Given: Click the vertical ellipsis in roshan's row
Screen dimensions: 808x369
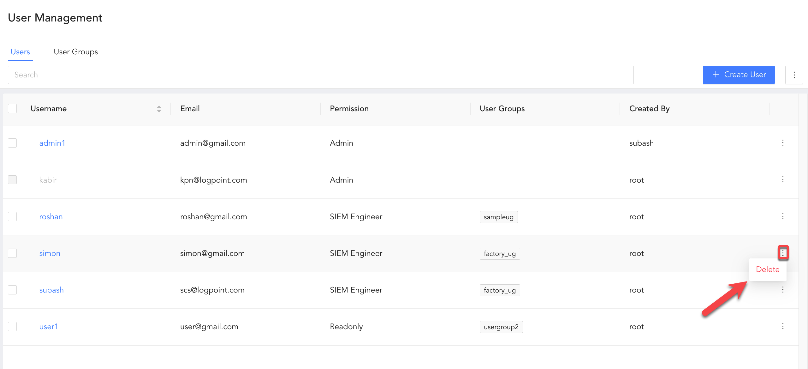Looking at the screenshot, I should tap(783, 216).
